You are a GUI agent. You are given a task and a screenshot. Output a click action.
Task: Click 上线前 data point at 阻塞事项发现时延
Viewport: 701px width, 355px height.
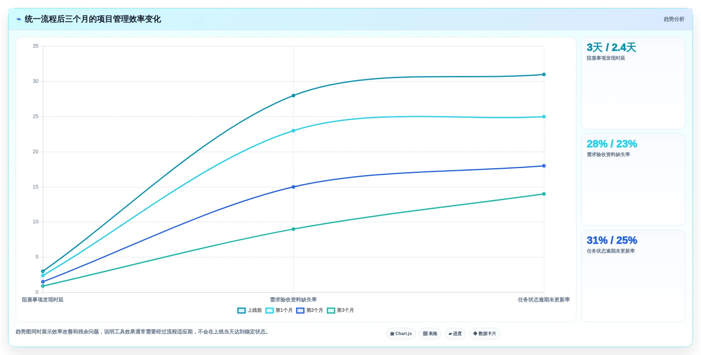coord(43,271)
